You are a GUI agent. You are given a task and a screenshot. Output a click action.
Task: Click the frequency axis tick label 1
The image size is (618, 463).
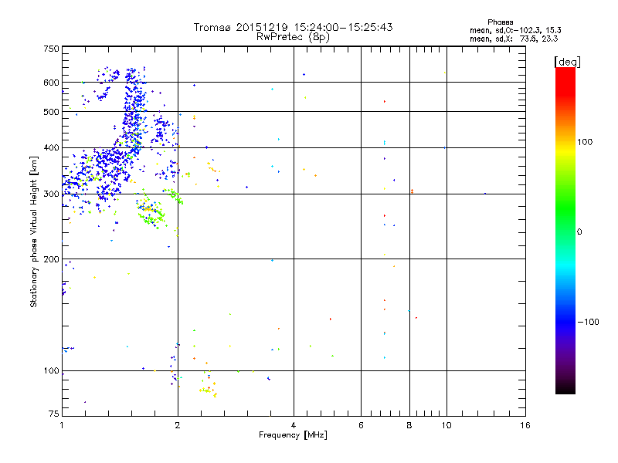(x=62, y=425)
